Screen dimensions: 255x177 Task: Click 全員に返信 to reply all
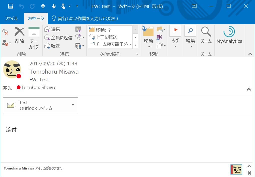point(58,38)
